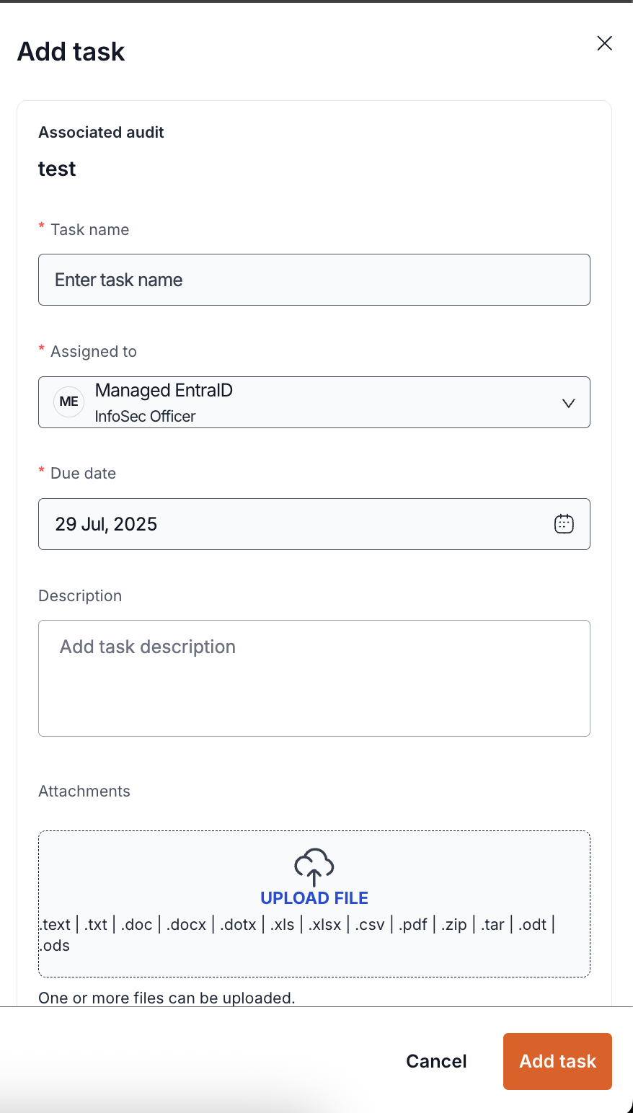Open the calendar picker icon
This screenshot has height=1113, width=633.
point(563,524)
